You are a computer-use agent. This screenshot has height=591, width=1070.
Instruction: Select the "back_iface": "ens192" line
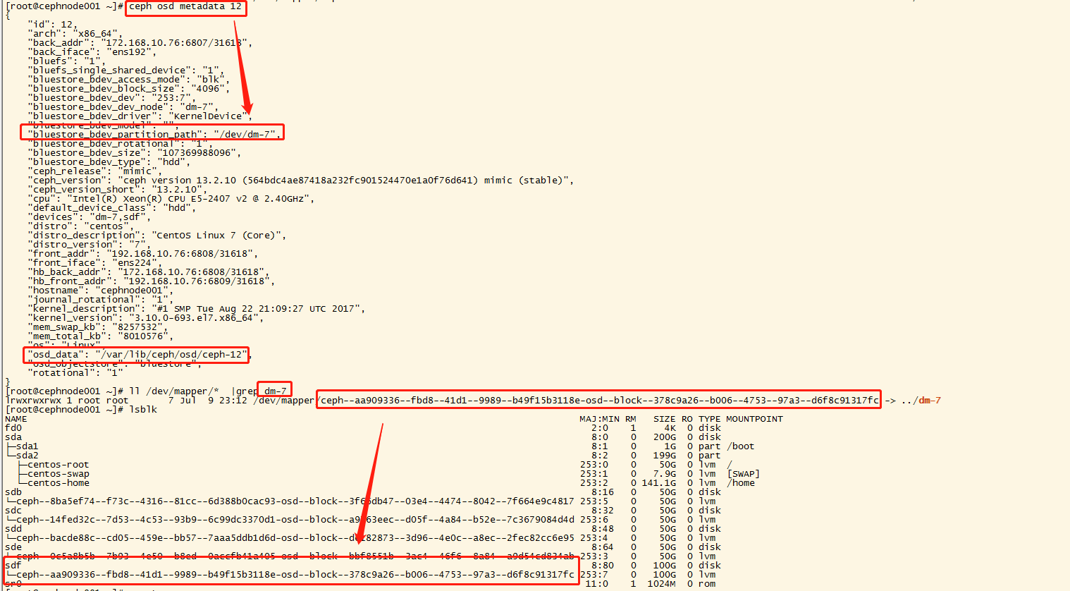[92, 52]
